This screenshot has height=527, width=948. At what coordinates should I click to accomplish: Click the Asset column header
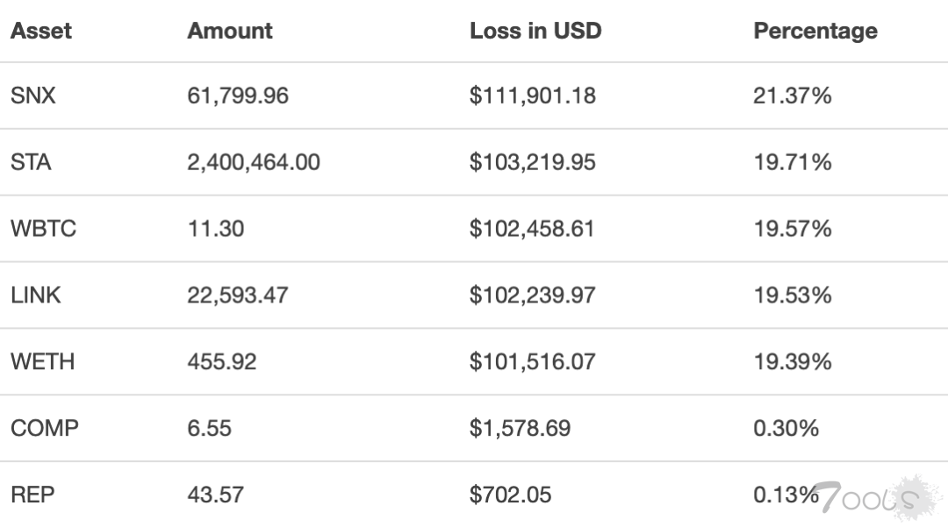click(40, 31)
